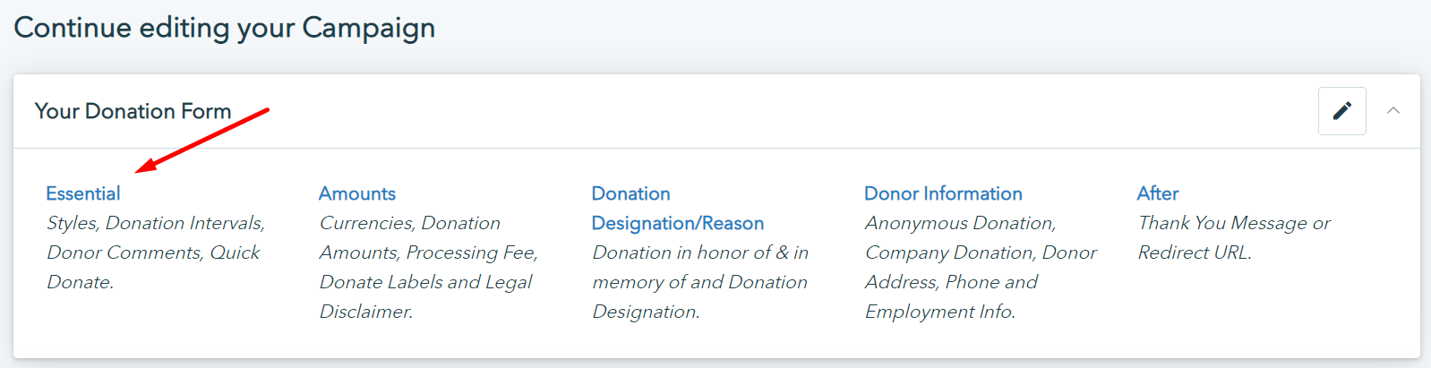
Task: Open the Donor Information link
Action: coord(943,193)
